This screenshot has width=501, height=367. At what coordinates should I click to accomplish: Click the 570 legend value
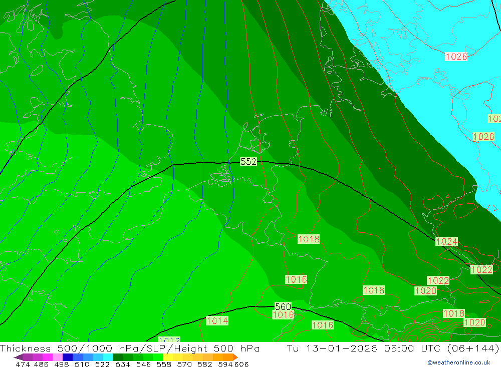184,364
